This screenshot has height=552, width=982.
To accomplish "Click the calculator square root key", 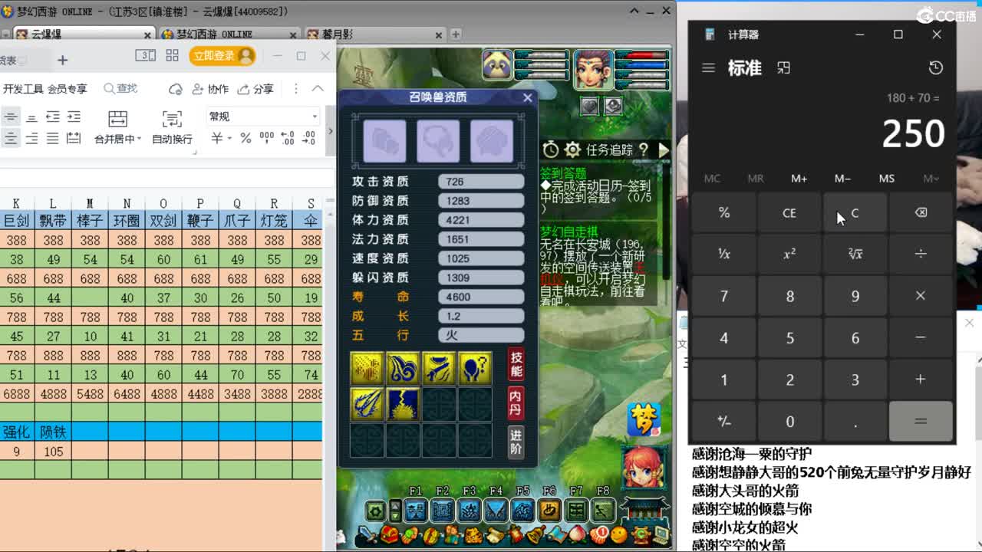I will pos(855,254).
